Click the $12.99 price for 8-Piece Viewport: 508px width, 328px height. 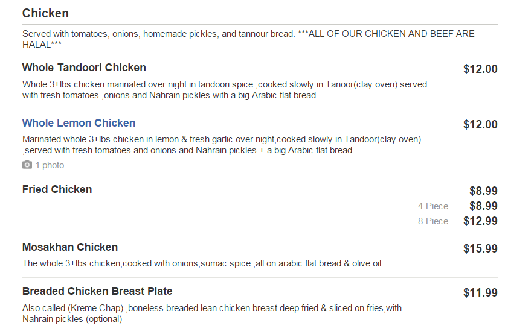point(480,221)
